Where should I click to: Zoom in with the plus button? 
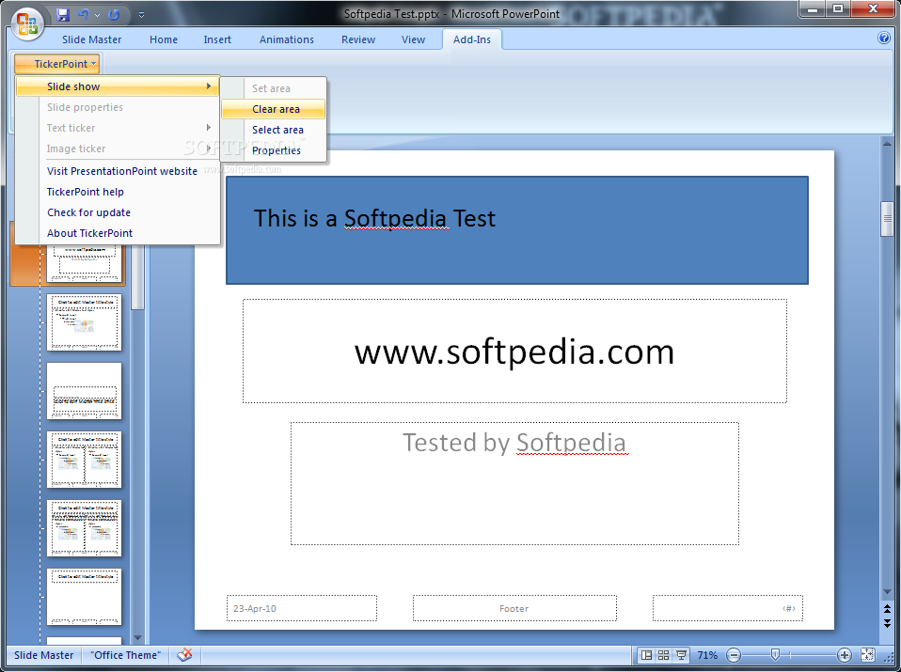tap(845, 655)
